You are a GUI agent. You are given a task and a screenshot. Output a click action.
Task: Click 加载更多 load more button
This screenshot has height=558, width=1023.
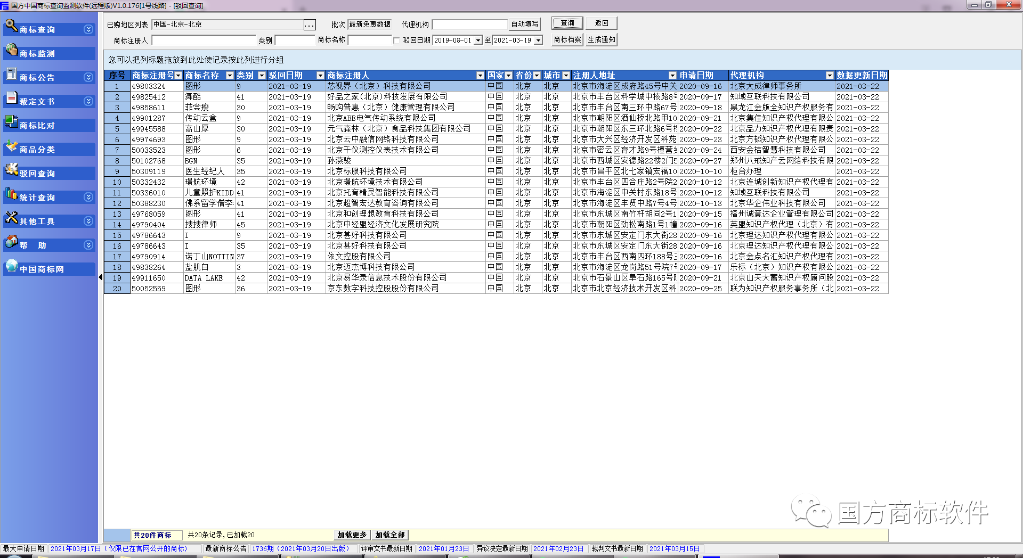click(x=352, y=535)
